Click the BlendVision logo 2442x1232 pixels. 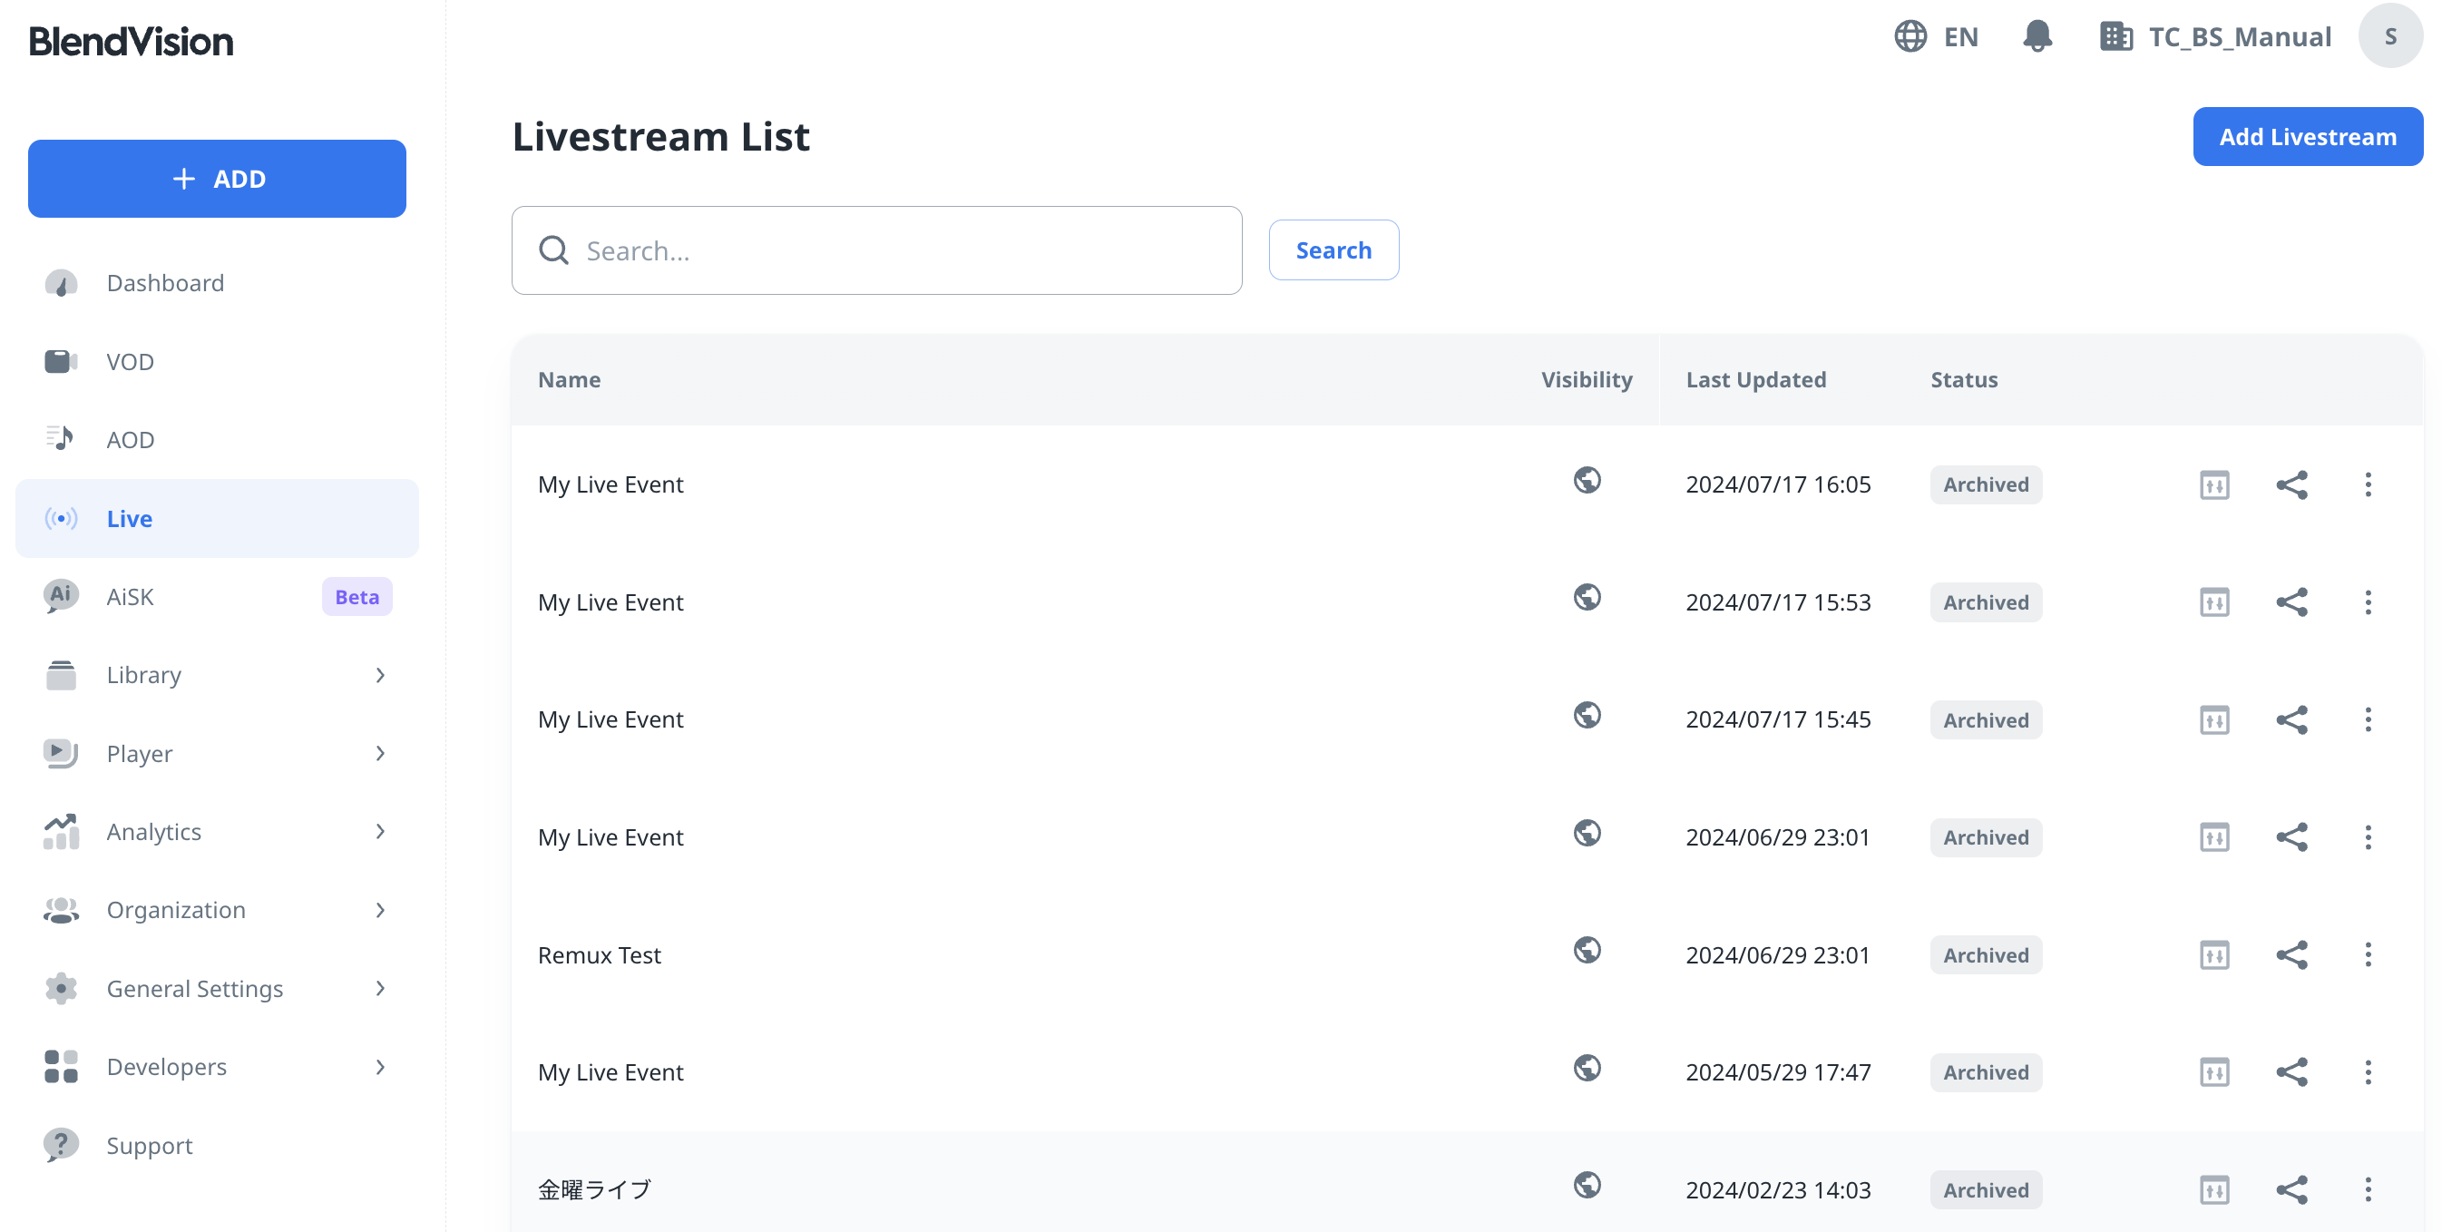click(x=131, y=42)
